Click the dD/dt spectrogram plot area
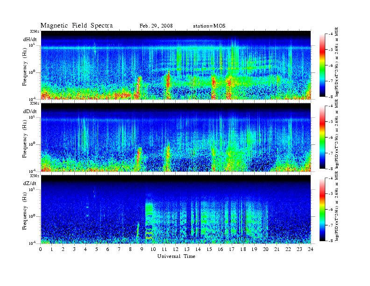This screenshot has width=370, height=286. coord(176,137)
